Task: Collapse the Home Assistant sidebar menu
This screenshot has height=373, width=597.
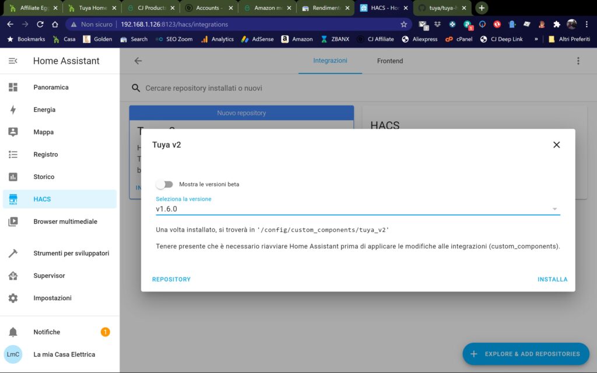Action: (13, 61)
